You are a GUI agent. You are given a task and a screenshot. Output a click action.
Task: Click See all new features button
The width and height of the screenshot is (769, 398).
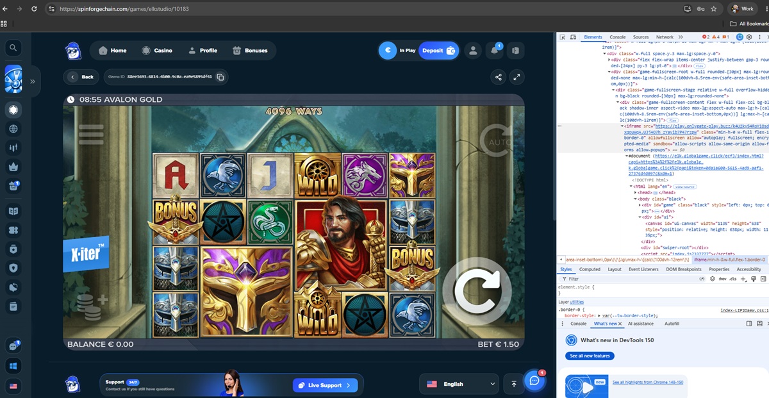pos(590,356)
